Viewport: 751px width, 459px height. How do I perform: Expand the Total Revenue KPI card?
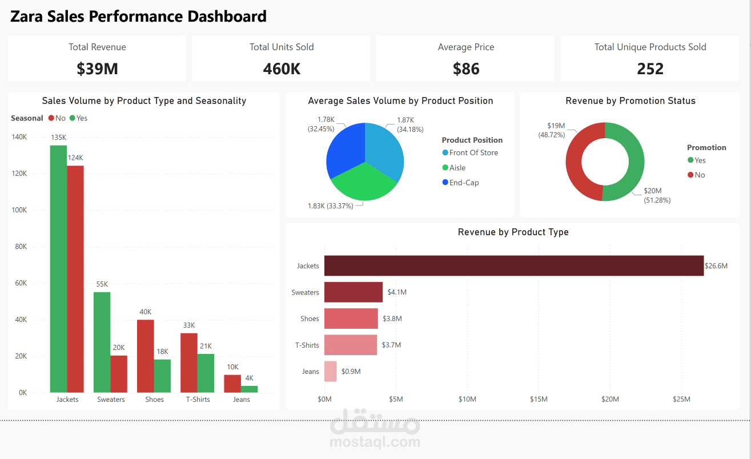tap(97, 58)
